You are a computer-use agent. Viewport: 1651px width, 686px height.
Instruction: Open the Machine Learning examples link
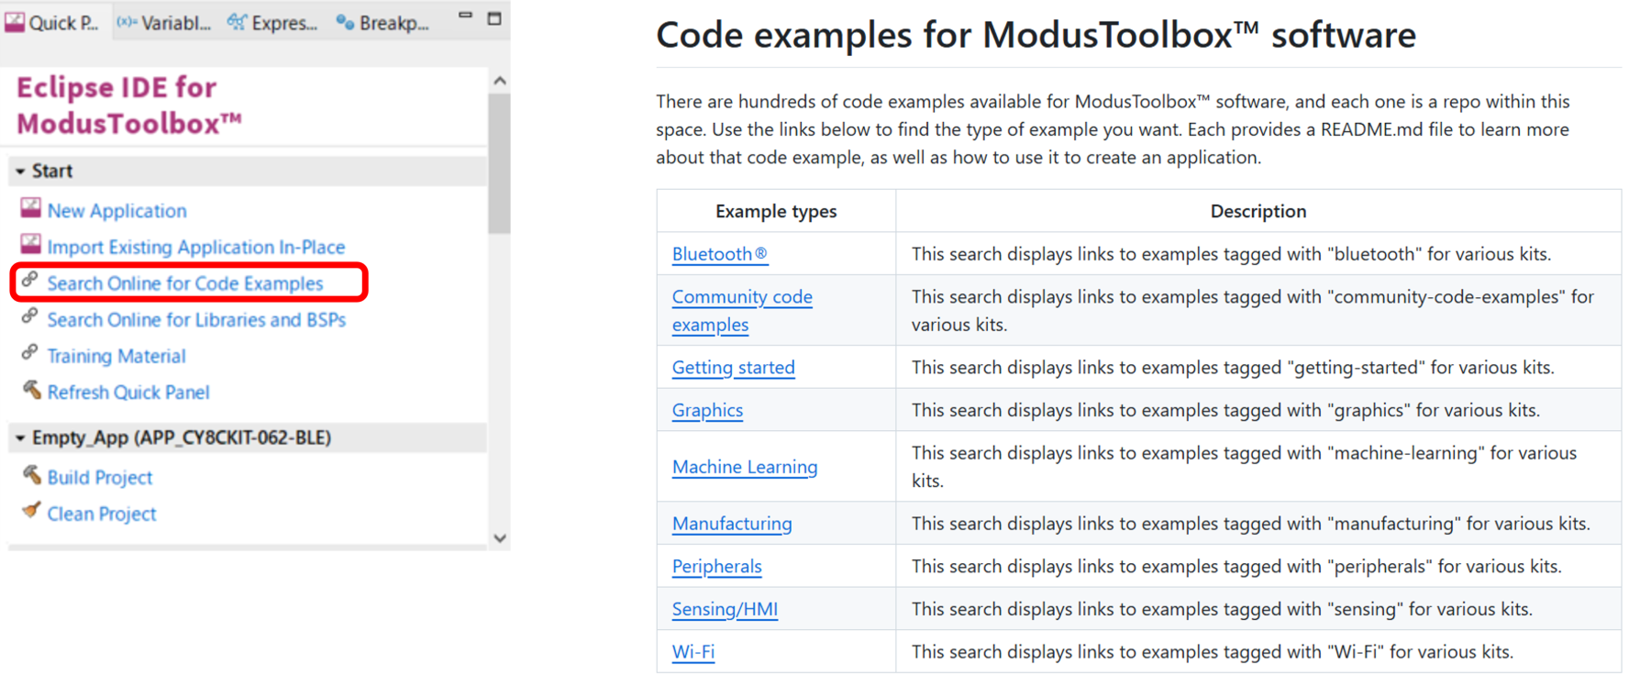coord(745,467)
